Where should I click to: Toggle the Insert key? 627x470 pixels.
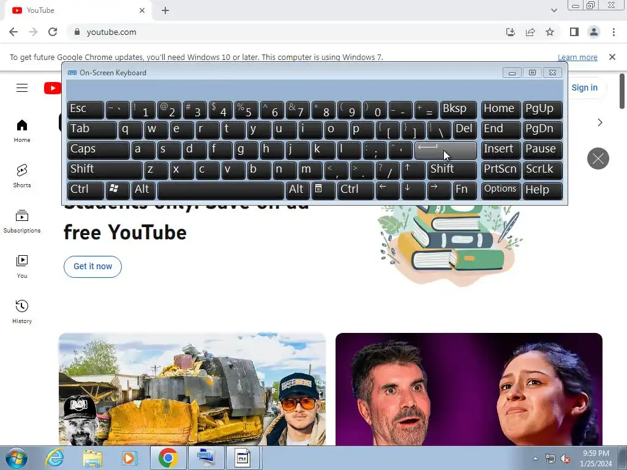501,150
